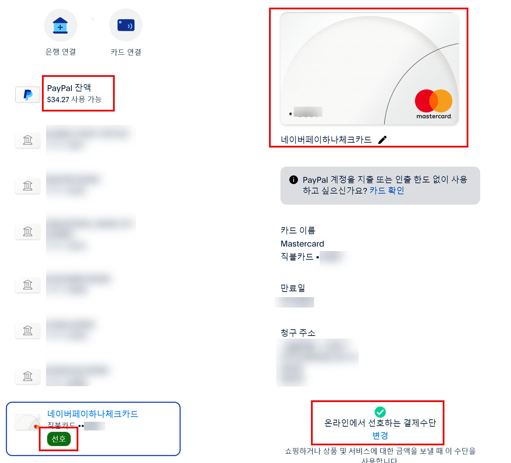511x463 pixels.
Task: Open the 카드 확인 link
Action: point(387,190)
